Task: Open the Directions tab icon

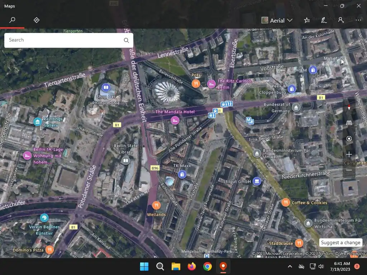Action: (x=37, y=20)
